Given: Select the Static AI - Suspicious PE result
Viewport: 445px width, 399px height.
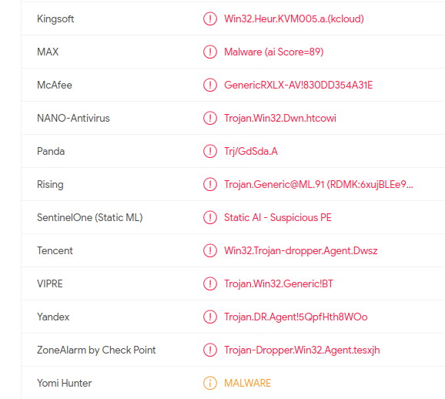Looking at the screenshot, I should pyautogui.click(x=278, y=218).
